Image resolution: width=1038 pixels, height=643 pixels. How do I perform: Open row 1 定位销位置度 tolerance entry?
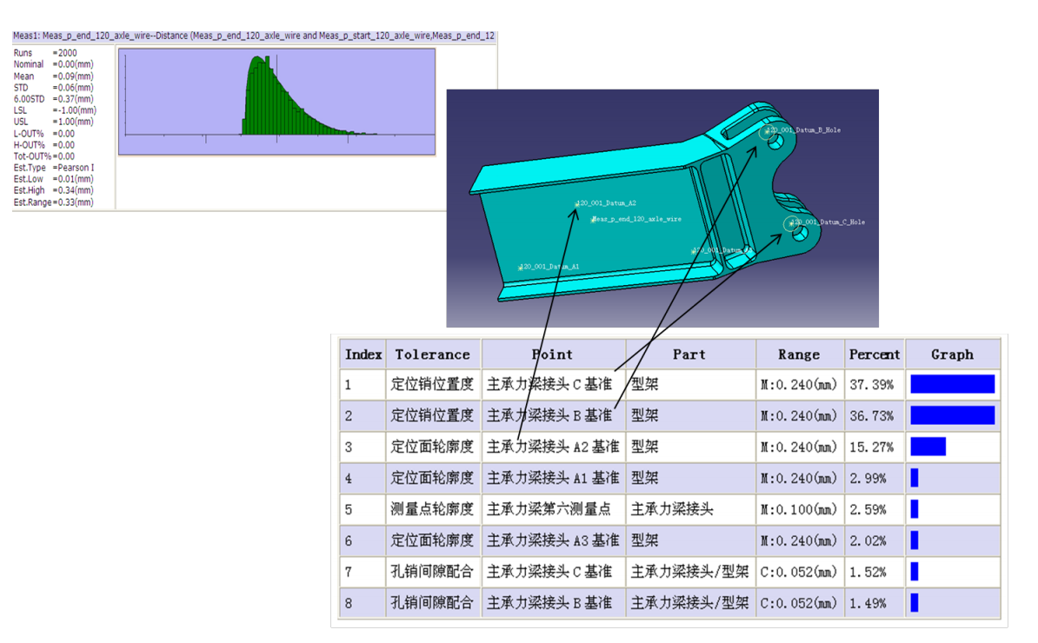coord(432,384)
